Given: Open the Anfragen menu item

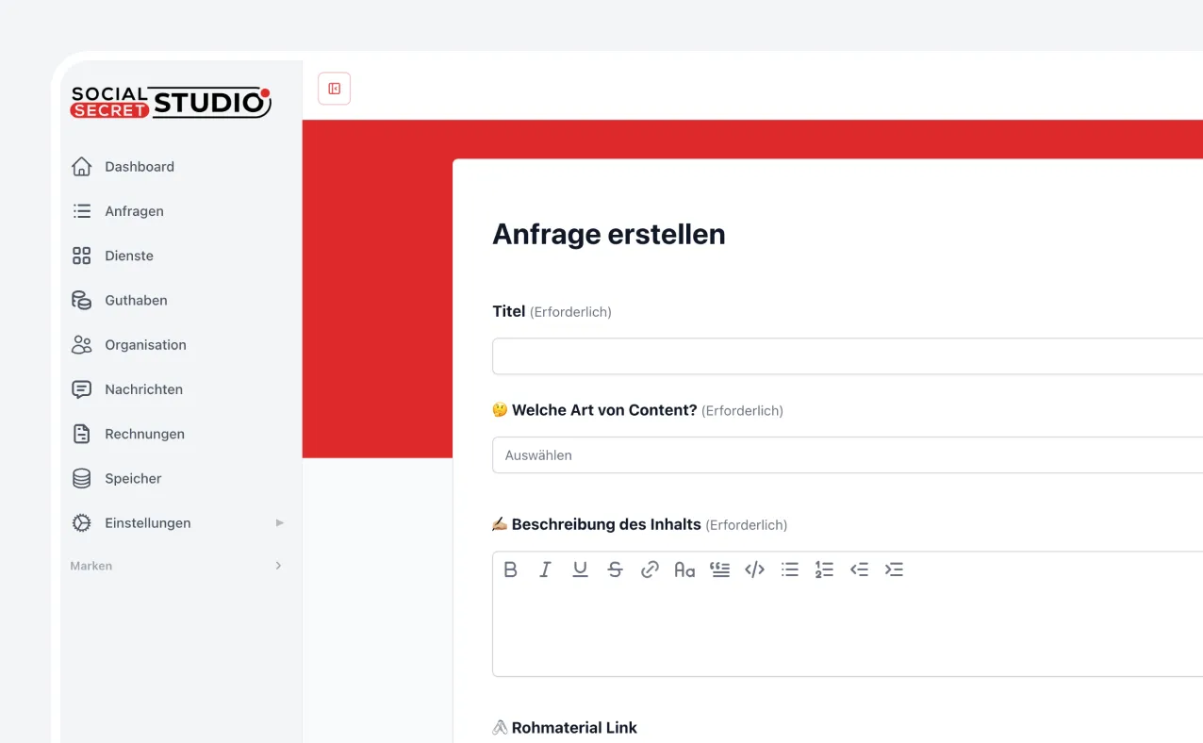Looking at the screenshot, I should tap(132, 211).
